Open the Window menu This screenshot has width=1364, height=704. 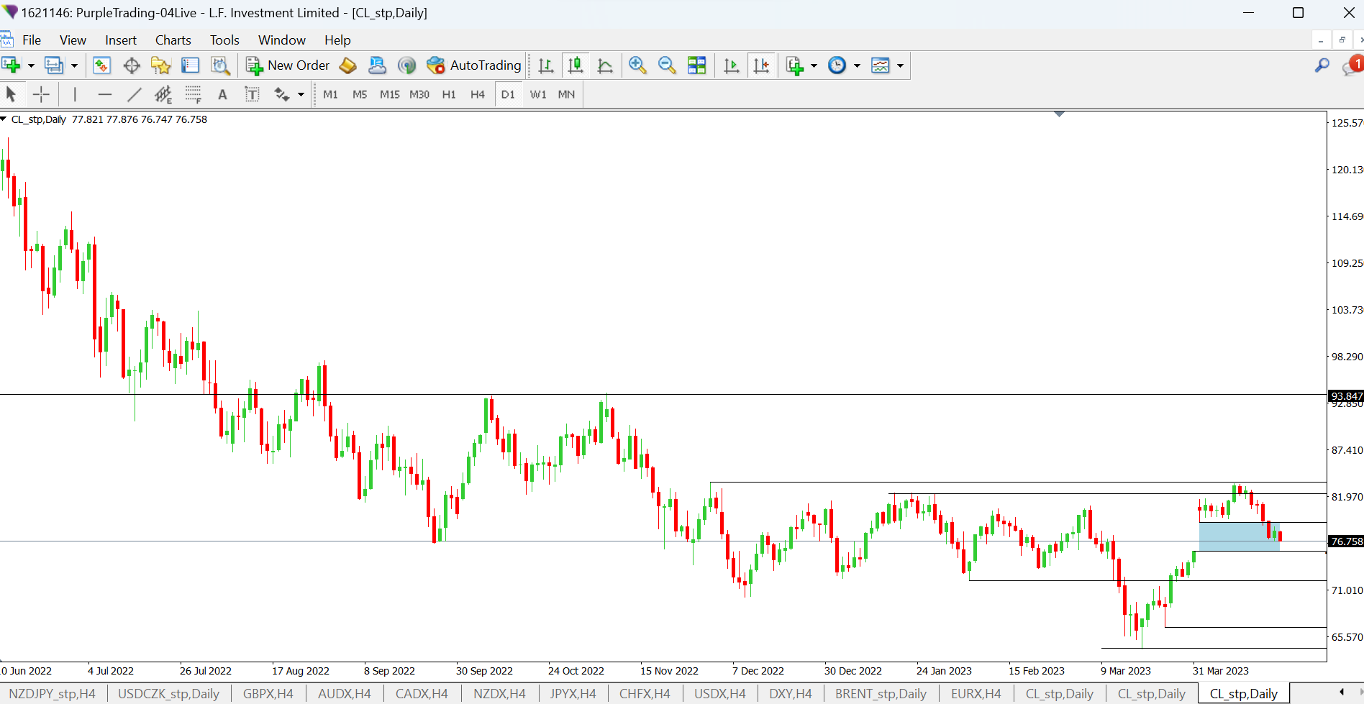click(x=282, y=40)
